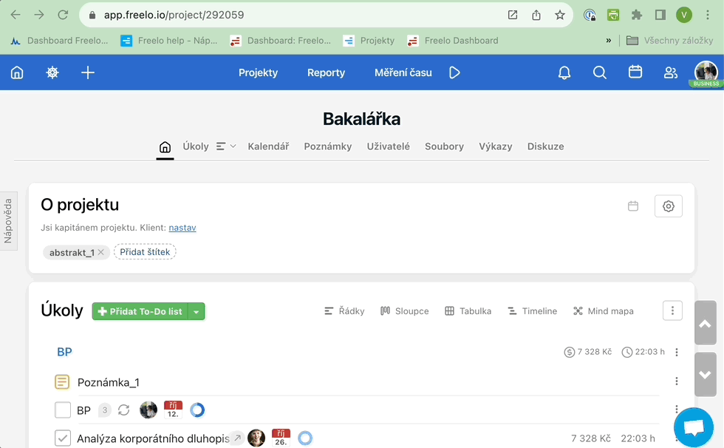Expand arrow next to Přidat To-Do list
The image size is (724, 448).
click(197, 311)
